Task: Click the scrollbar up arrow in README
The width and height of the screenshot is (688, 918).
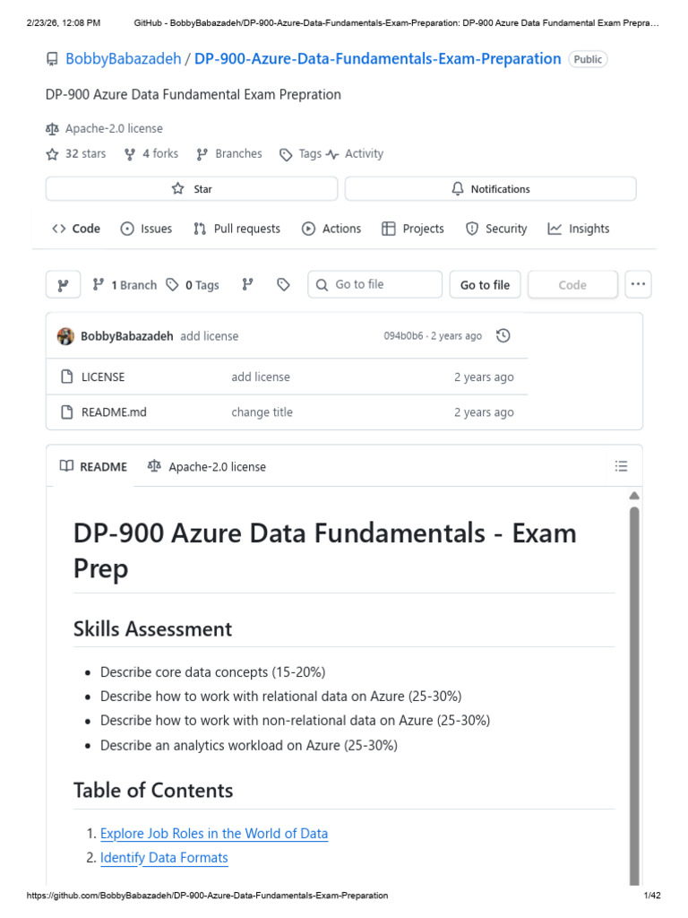Action: pyautogui.click(x=634, y=496)
